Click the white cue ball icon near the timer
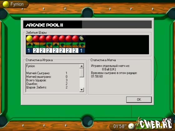The image size is (175, 131). pos(131,126)
